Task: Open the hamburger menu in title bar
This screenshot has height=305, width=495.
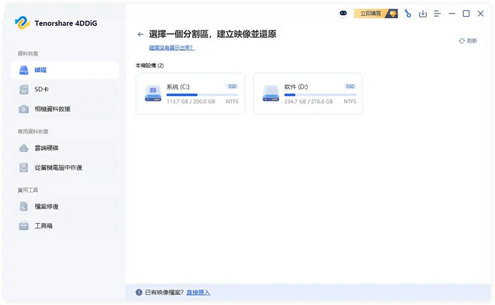Action: tap(437, 14)
